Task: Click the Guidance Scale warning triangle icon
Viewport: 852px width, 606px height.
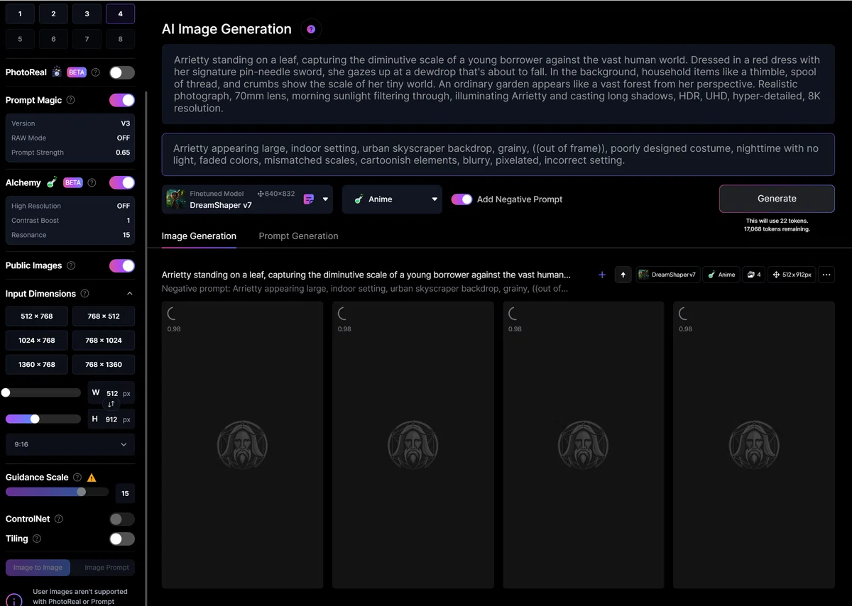Action: [92, 478]
